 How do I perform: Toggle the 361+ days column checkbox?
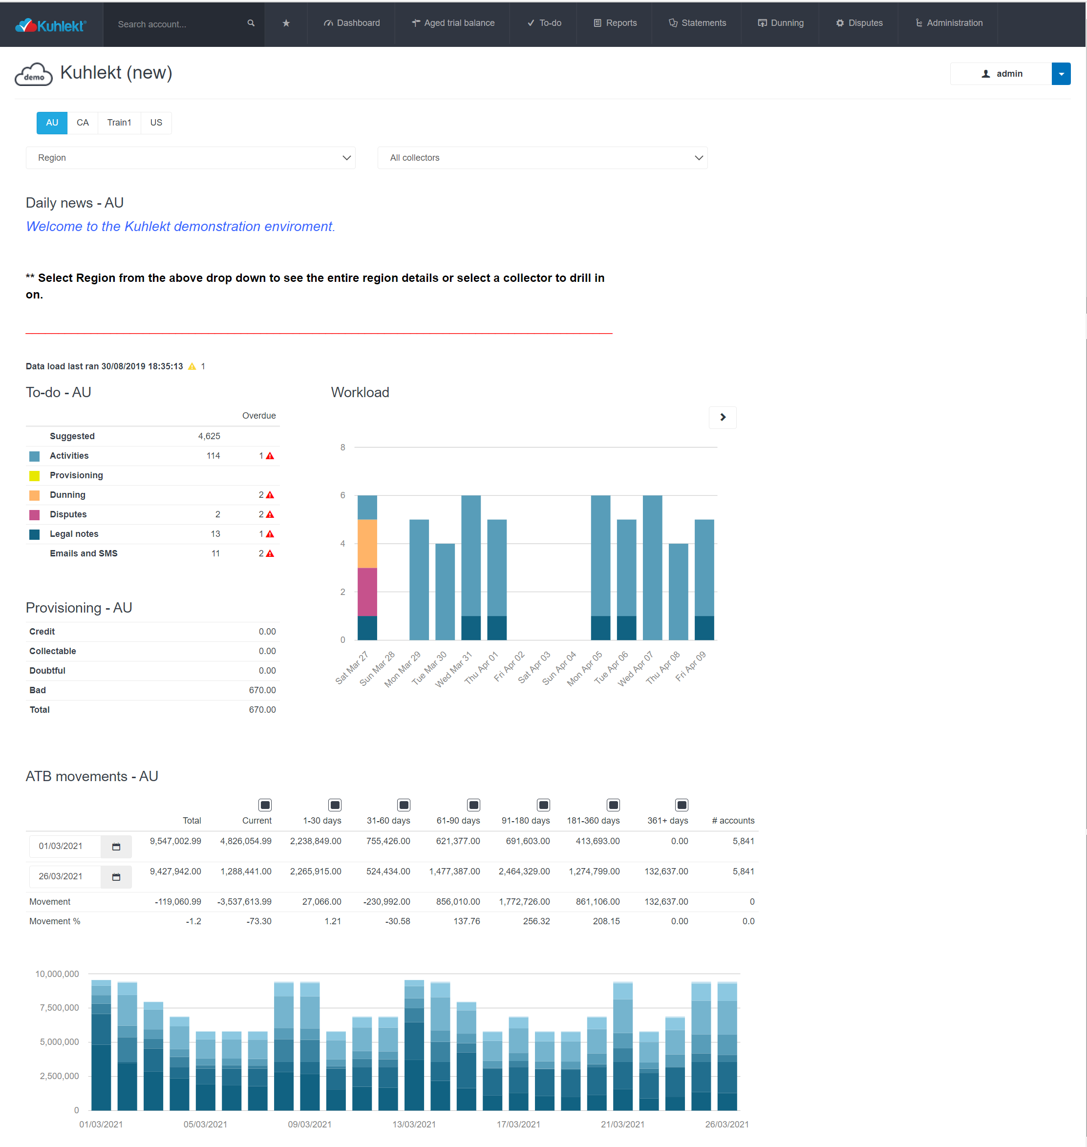[682, 805]
